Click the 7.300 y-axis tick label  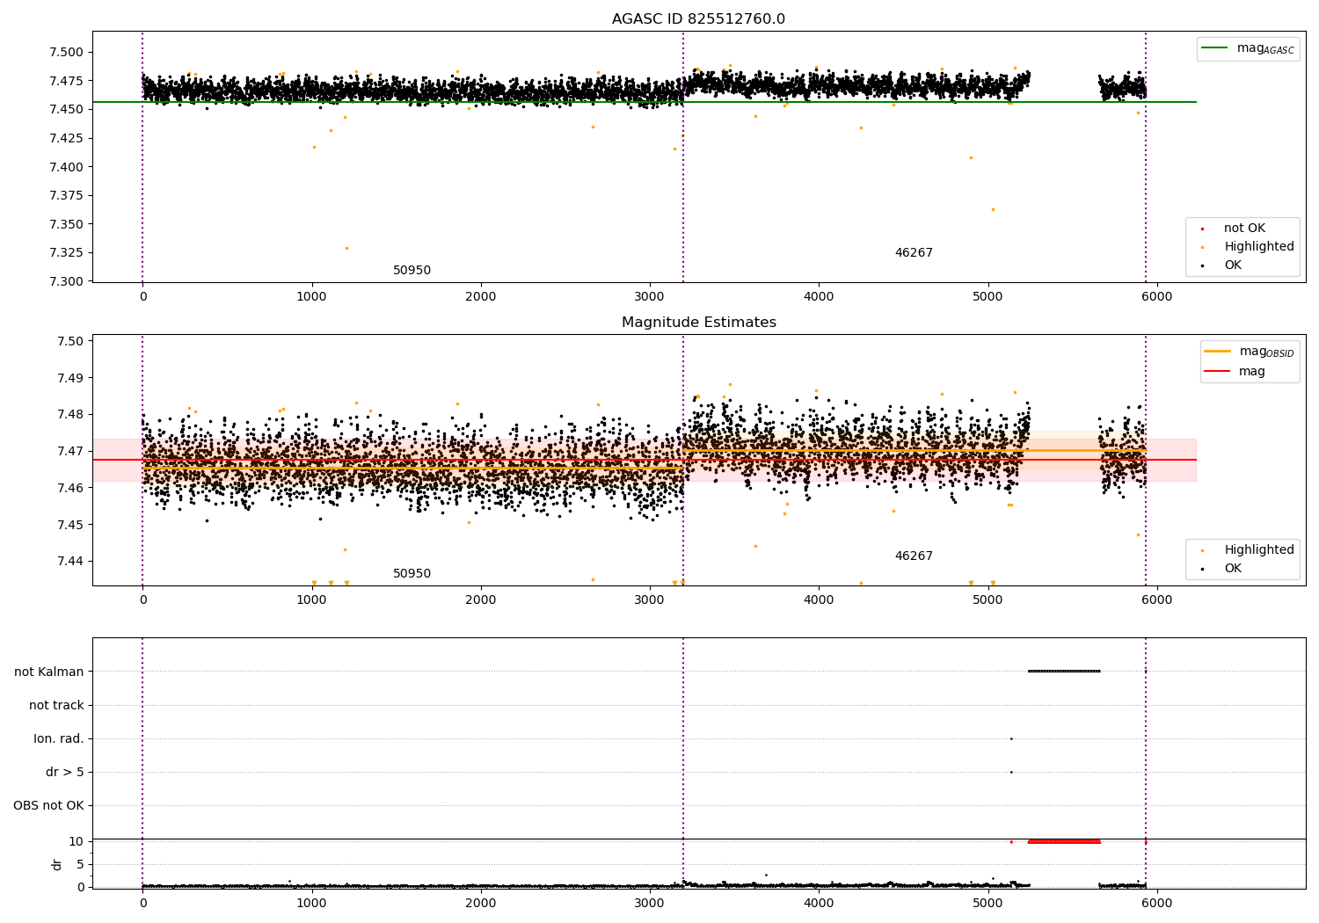click(x=66, y=281)
